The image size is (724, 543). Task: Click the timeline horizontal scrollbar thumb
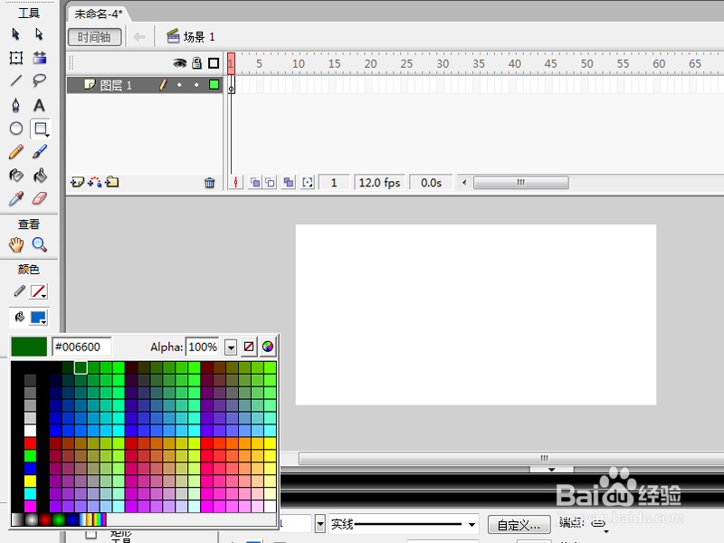[521, 183]
